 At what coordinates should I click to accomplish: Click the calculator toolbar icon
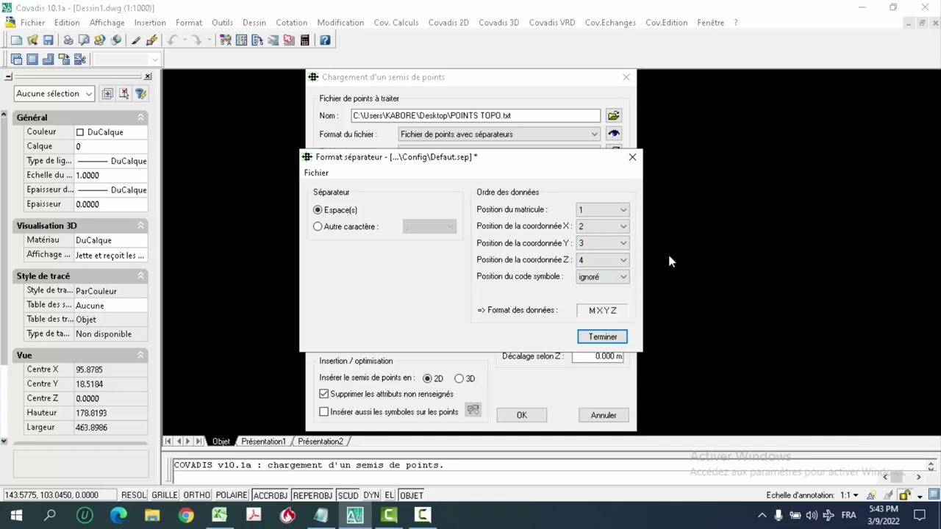pyautogui.click(x=305, y=40)
